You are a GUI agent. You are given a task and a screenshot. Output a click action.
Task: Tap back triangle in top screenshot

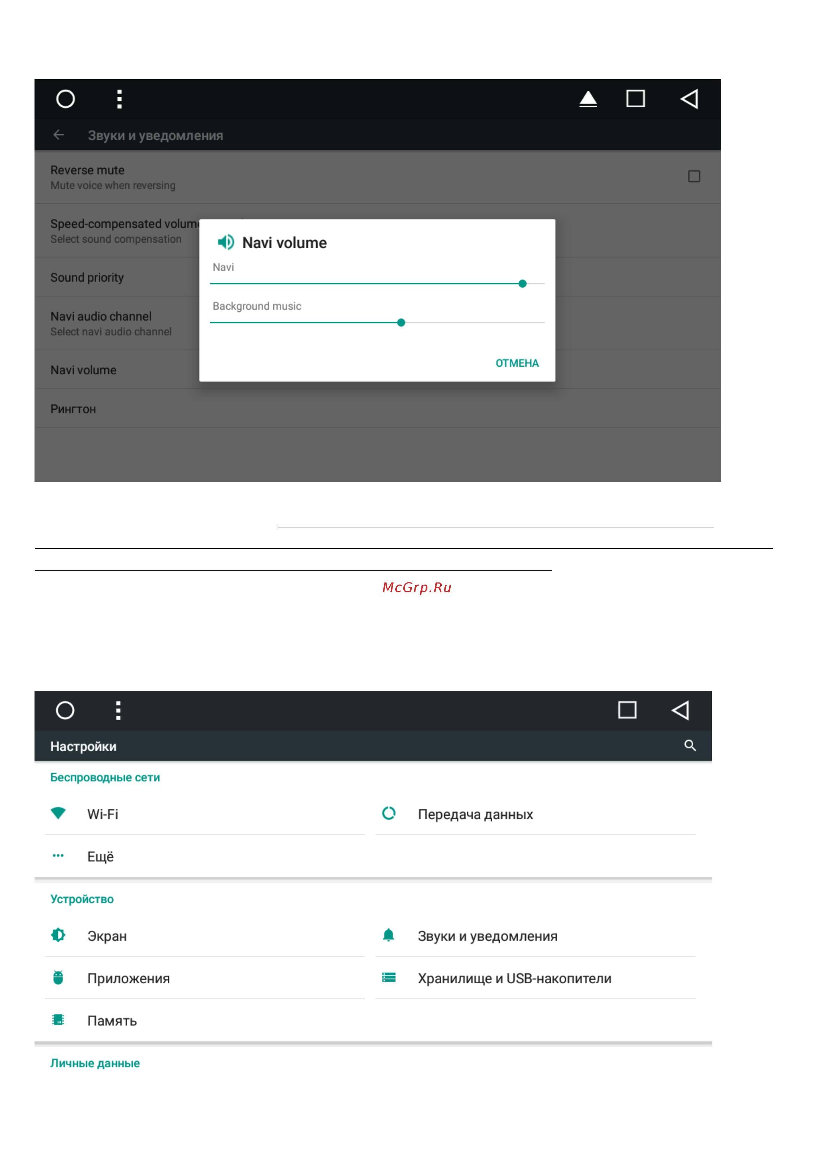pos(689,99)
